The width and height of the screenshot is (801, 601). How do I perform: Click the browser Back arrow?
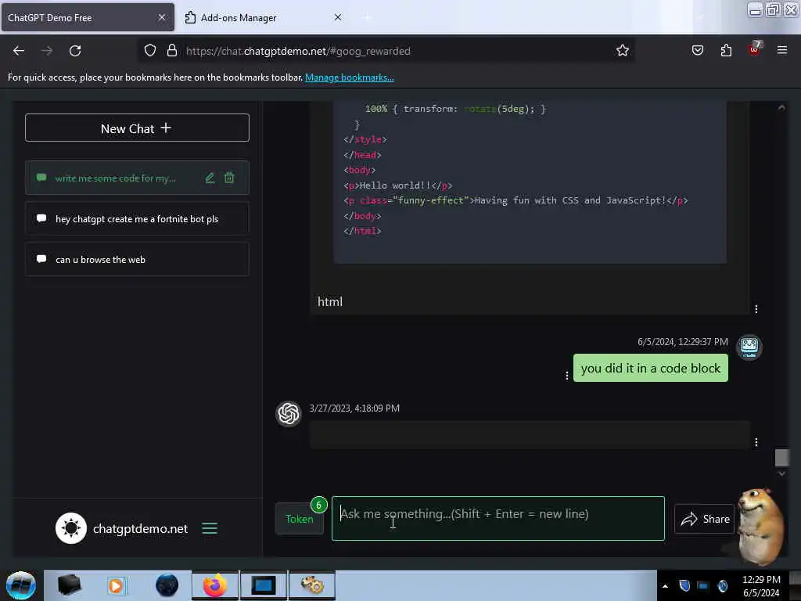coord(19,51)
